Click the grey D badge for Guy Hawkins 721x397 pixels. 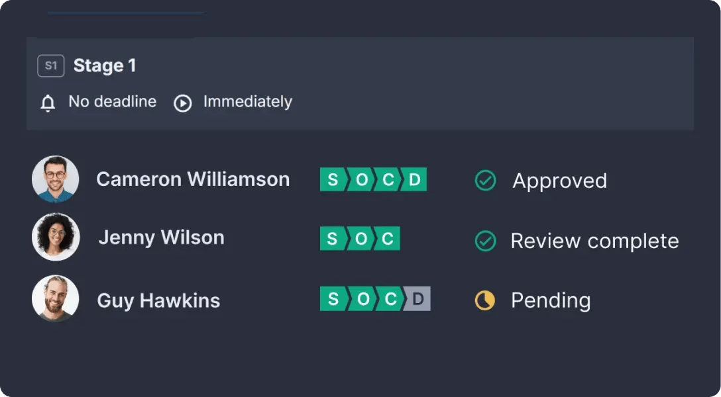tap(418, 299)
